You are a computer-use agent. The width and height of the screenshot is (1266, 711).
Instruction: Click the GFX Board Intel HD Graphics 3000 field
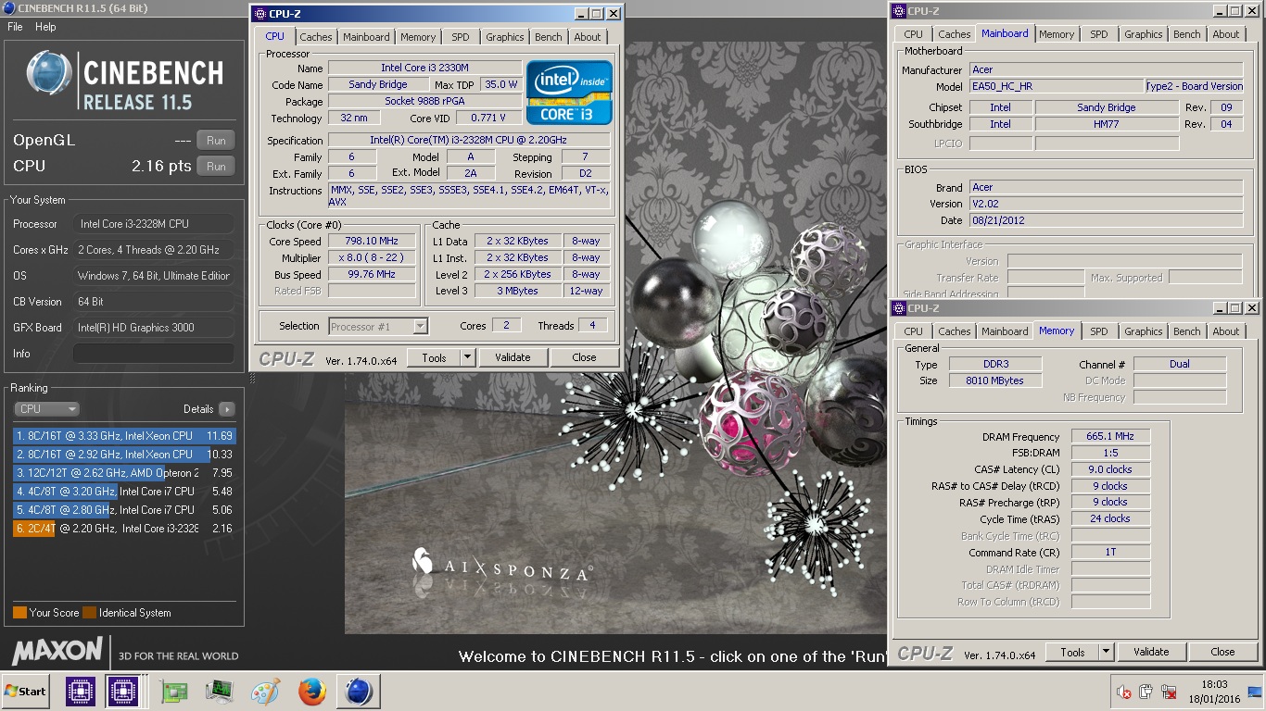[154, 328]
